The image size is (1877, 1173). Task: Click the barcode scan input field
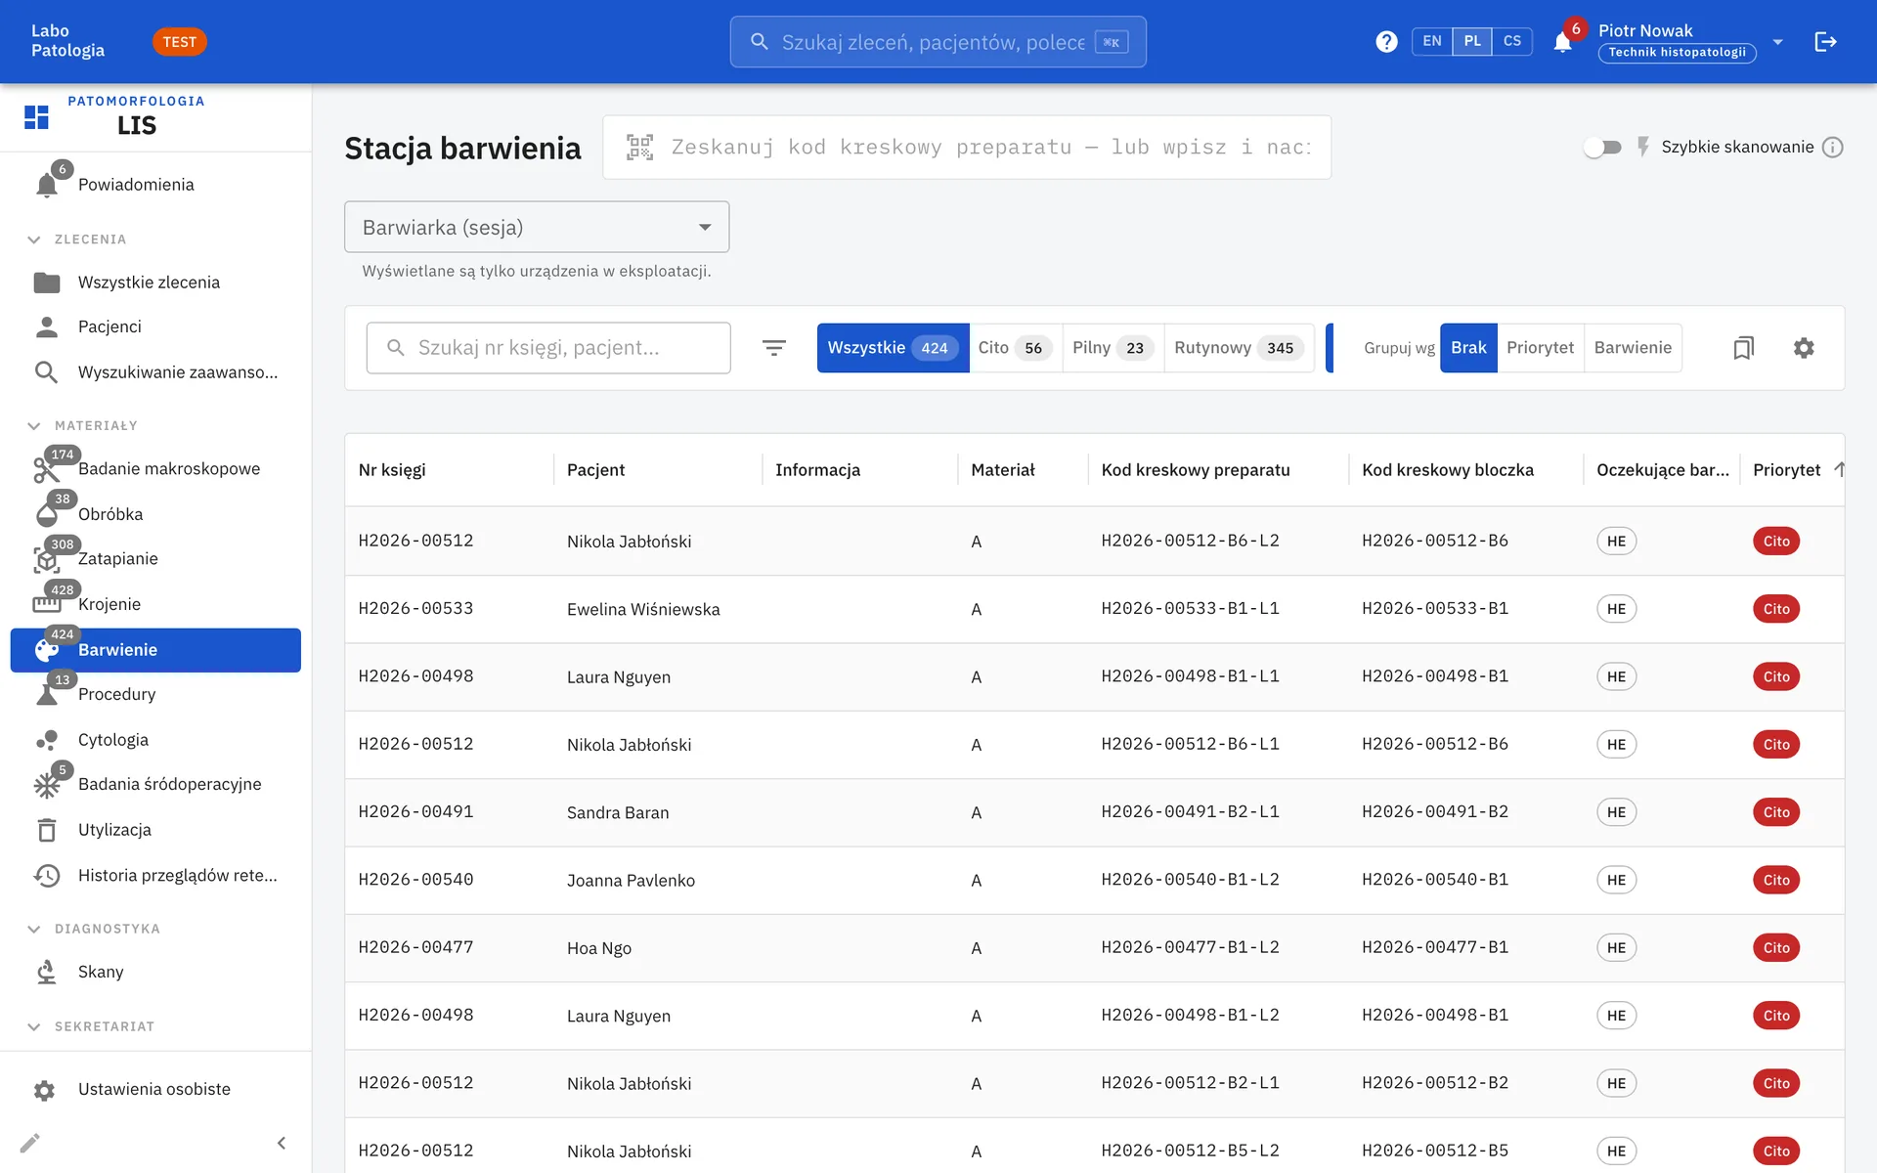pos(967,148)
